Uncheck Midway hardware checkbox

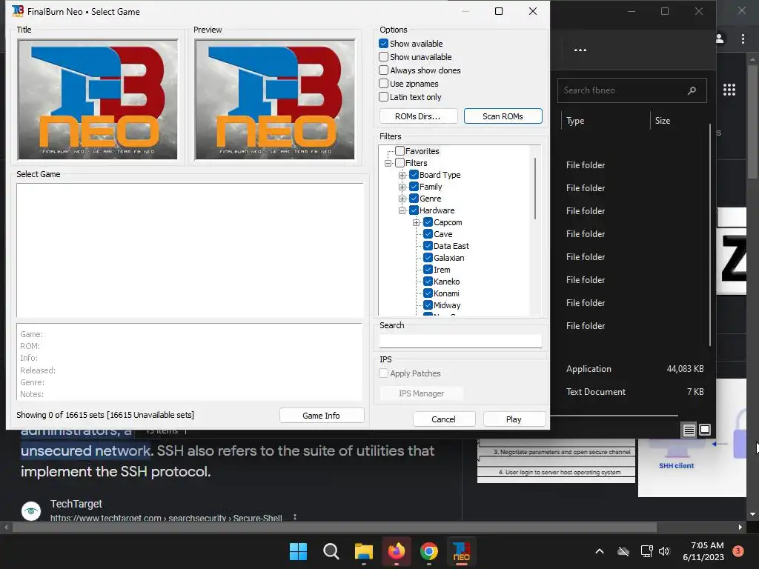[428, 305]
